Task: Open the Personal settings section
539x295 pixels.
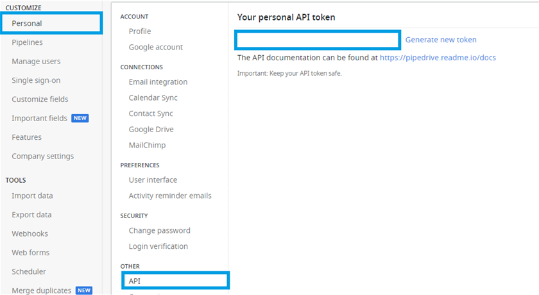Action: (27, 24)
